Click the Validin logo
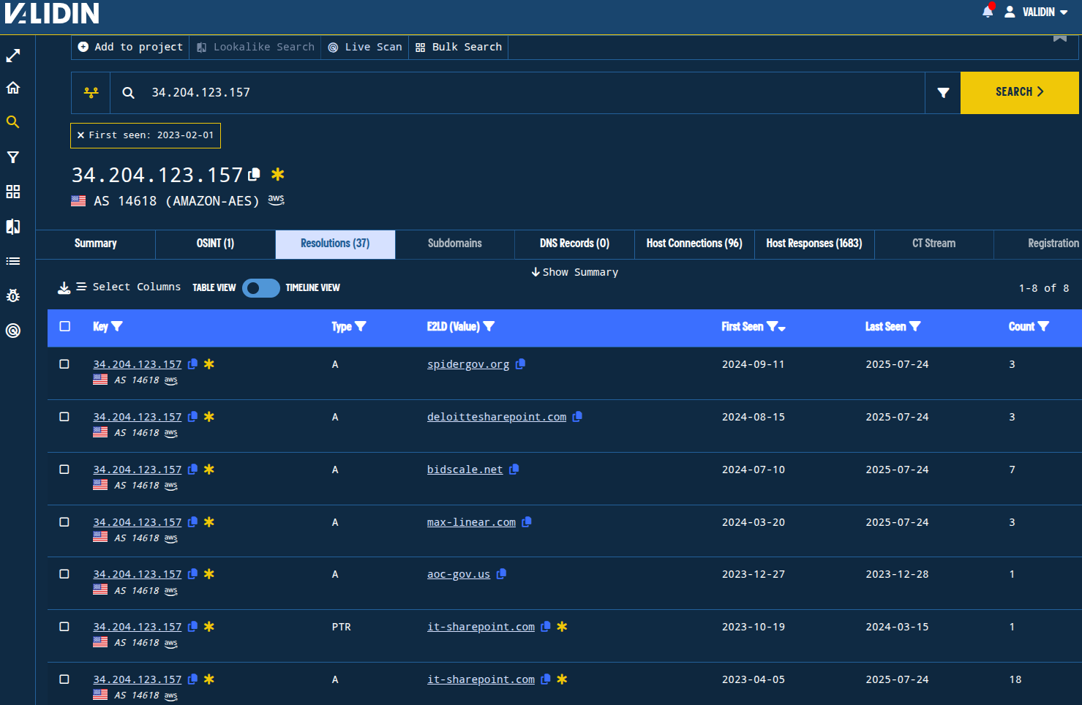This screenshot has height=705, width=1082. point(52,13)
